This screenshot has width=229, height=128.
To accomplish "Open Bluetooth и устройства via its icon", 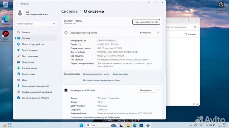I will [x=18, y=44].
